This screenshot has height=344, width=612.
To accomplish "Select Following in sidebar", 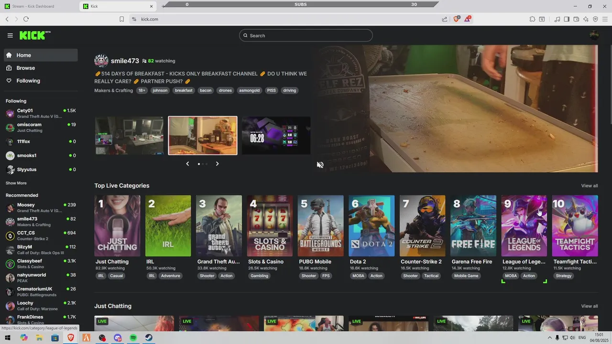I will point(41,81).
